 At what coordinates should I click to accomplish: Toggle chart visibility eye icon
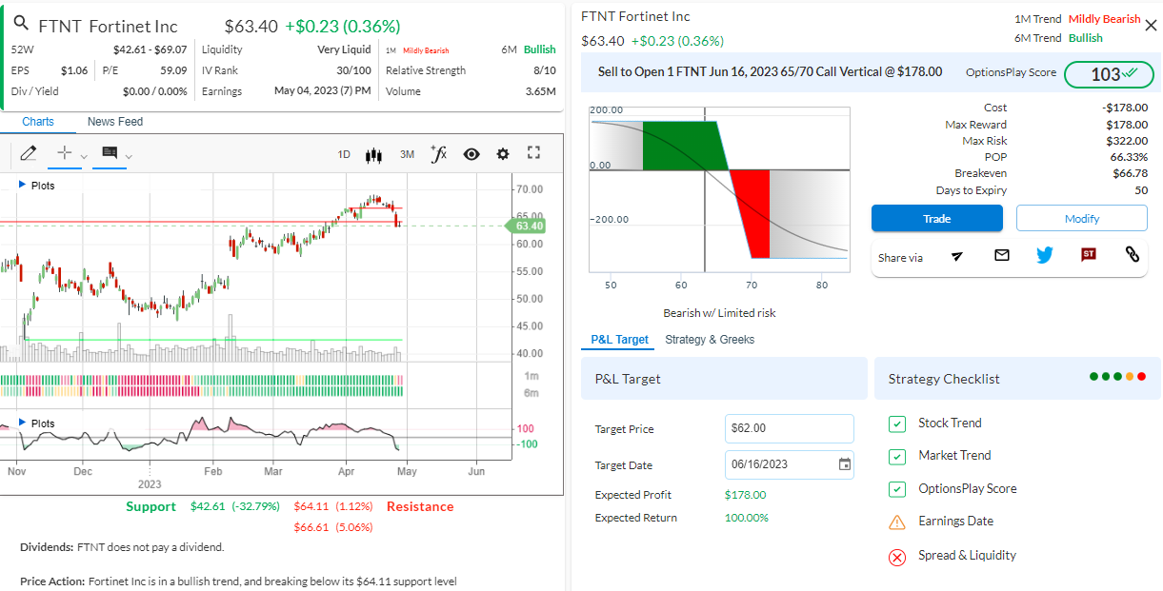coord(471,154)
